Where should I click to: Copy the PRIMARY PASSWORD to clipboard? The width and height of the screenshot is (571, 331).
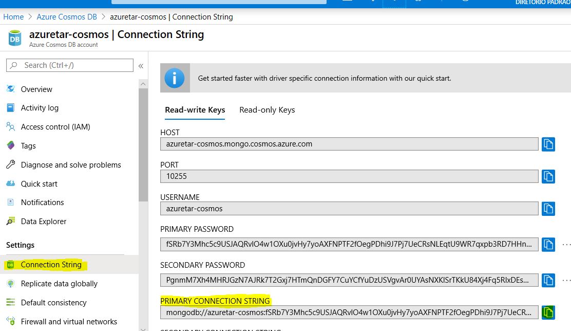[x=548, y=244]
